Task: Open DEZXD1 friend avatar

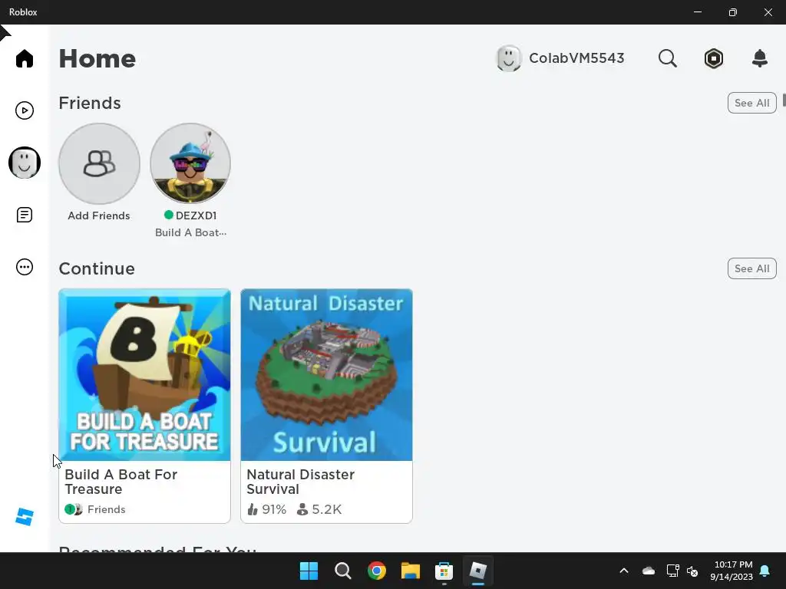Action: tap(190, 163)
